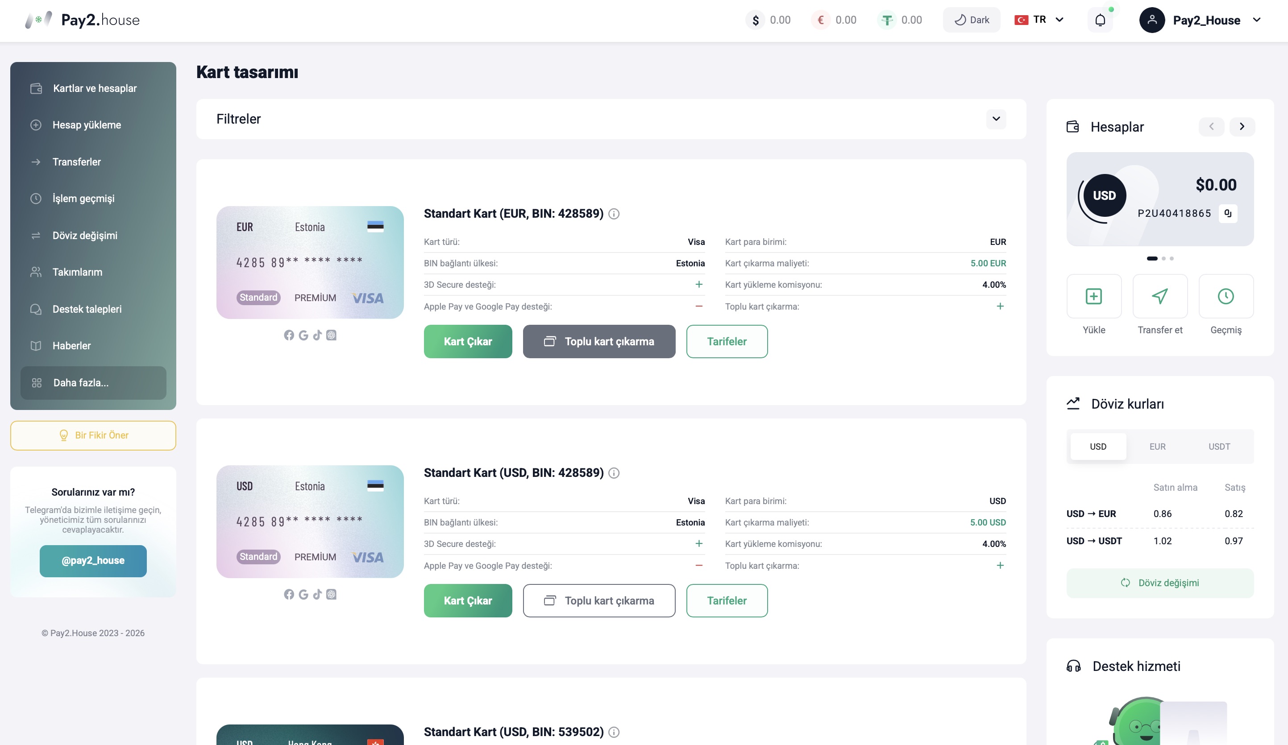This screenshot has height=745, width=1288.
Task: Click Facebook icon under the USD Estonia card
Action: pos(289,594)
